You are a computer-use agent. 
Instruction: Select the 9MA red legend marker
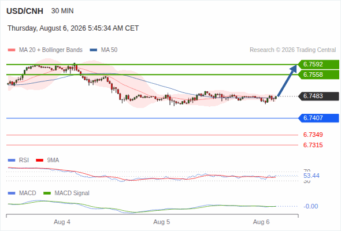(39, 161)
